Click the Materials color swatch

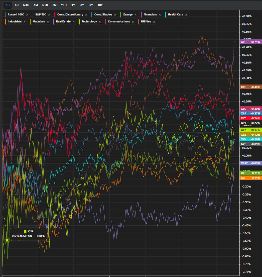(30, 22)
